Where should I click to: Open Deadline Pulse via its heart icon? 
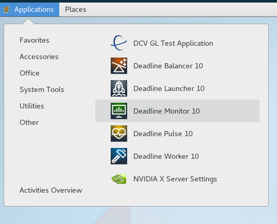tap(119, 134)
